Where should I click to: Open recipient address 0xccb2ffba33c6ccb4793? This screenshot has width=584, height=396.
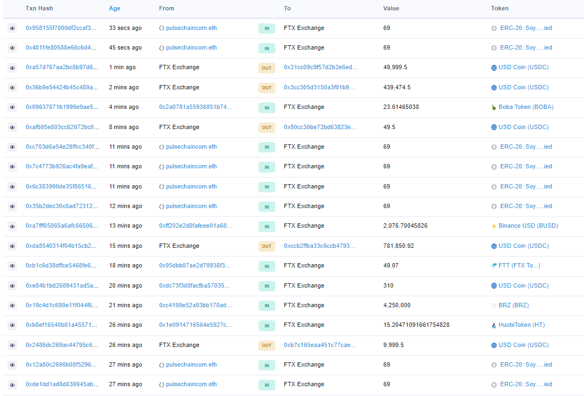coord(320,246)
